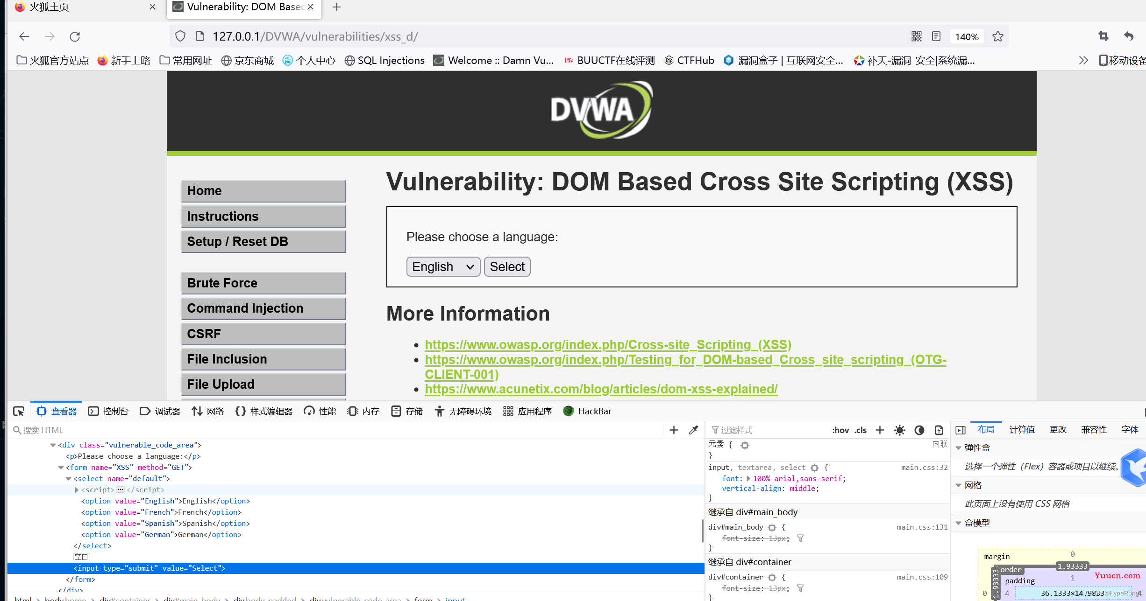Screen dimensions: 1146x601
Task: Open the 存储 storage tab
Action: pyautogui.click(x=407, y=411)
